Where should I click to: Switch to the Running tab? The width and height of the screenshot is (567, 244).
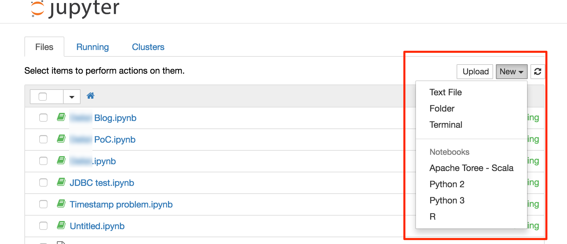tap(92, 47)
